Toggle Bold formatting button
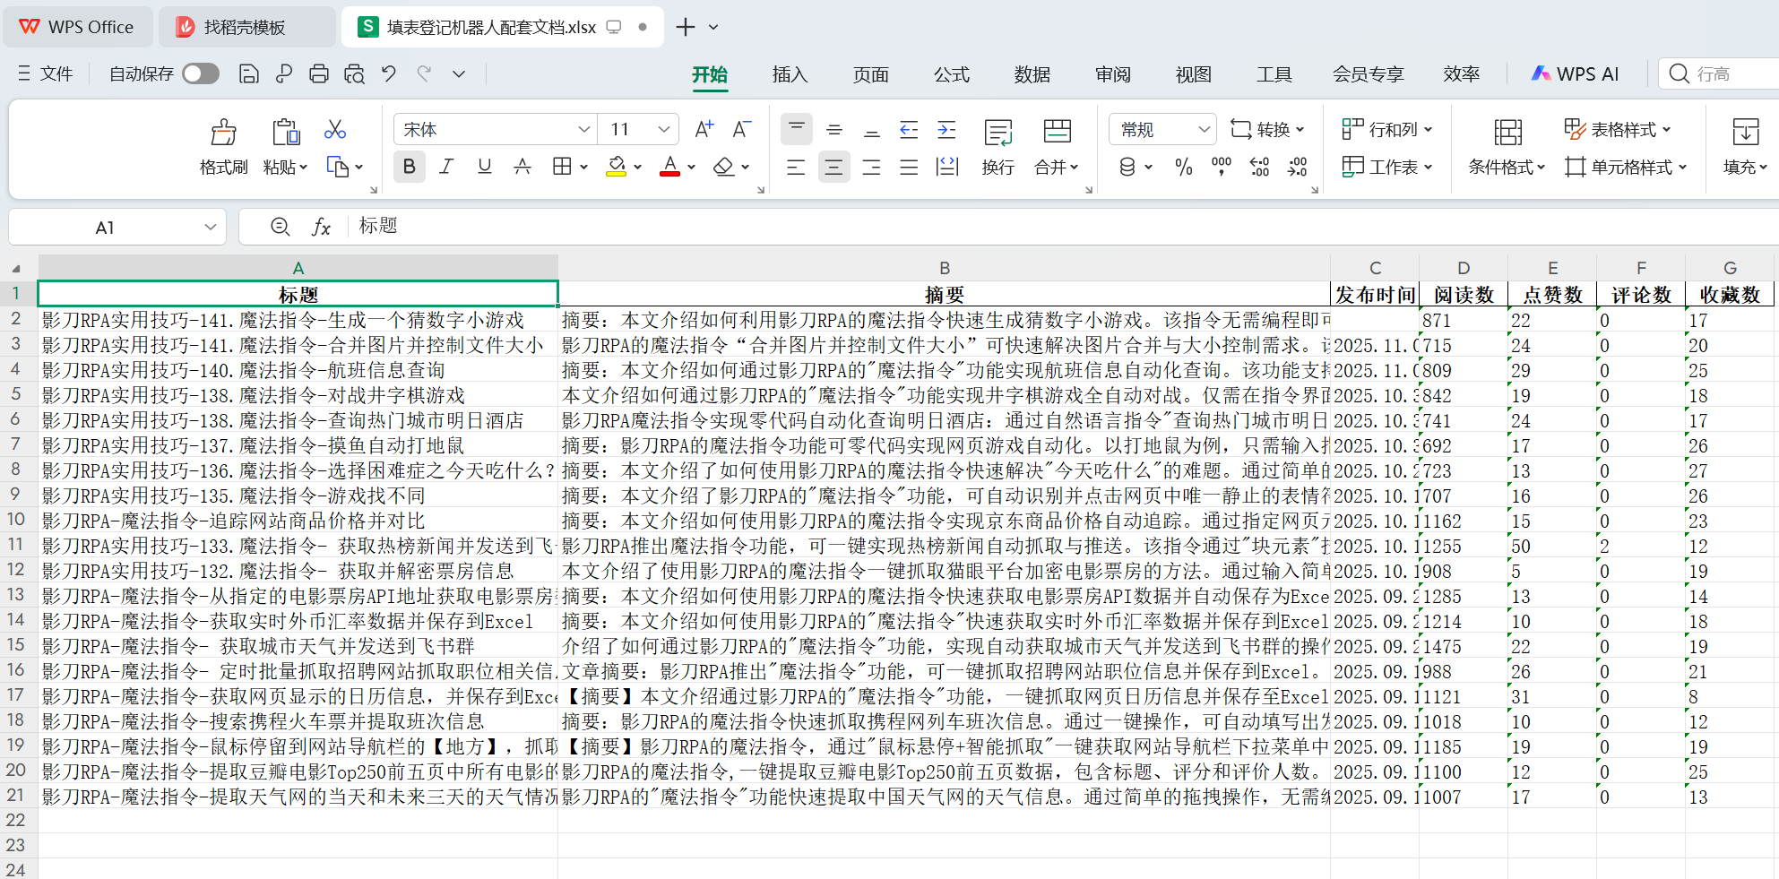 410,168
